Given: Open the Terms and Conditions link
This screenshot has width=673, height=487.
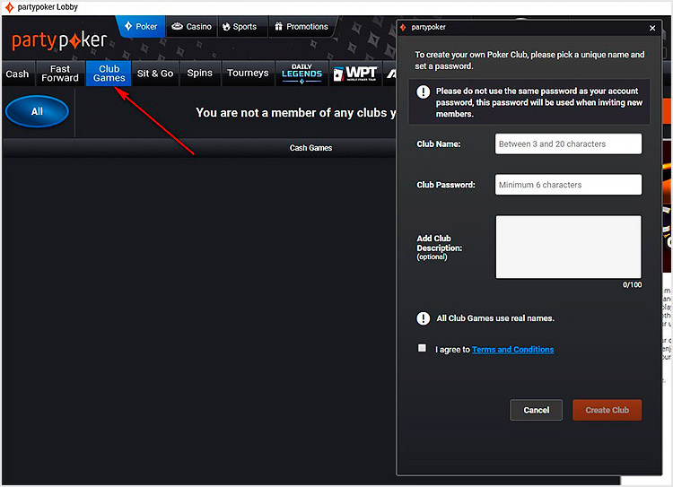Looking at the screenshot, I should (x=512, y=350).
